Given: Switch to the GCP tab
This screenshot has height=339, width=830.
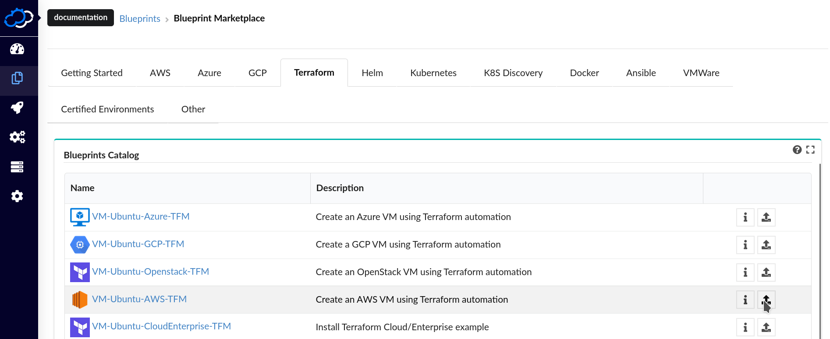Looking at the screenshot, I should (x=258, y=73).
